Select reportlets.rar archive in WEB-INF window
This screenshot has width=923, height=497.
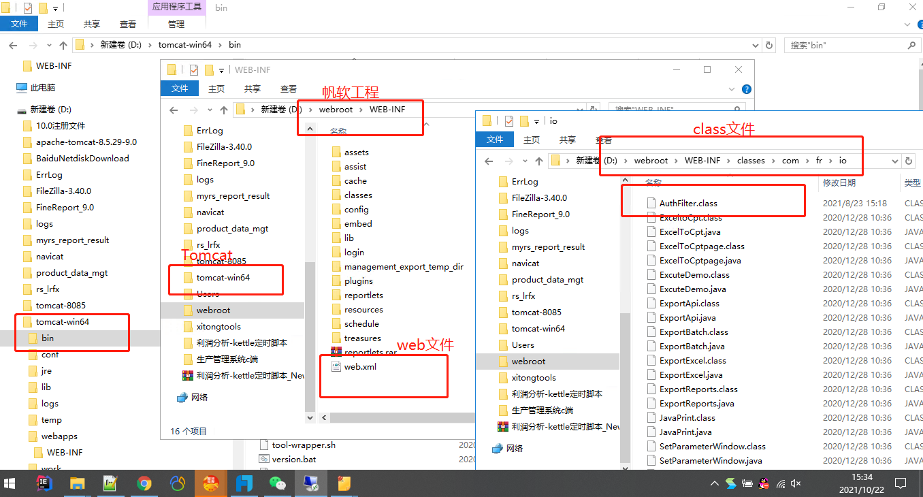(370, 353)
